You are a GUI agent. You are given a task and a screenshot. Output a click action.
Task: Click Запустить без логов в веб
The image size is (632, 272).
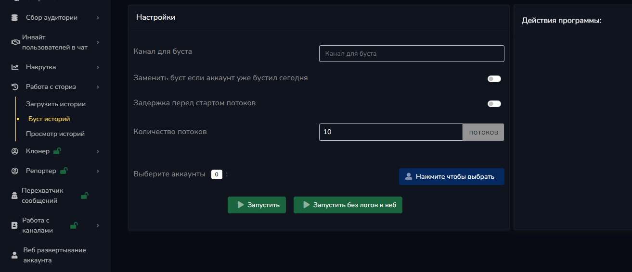click(348, 205)
